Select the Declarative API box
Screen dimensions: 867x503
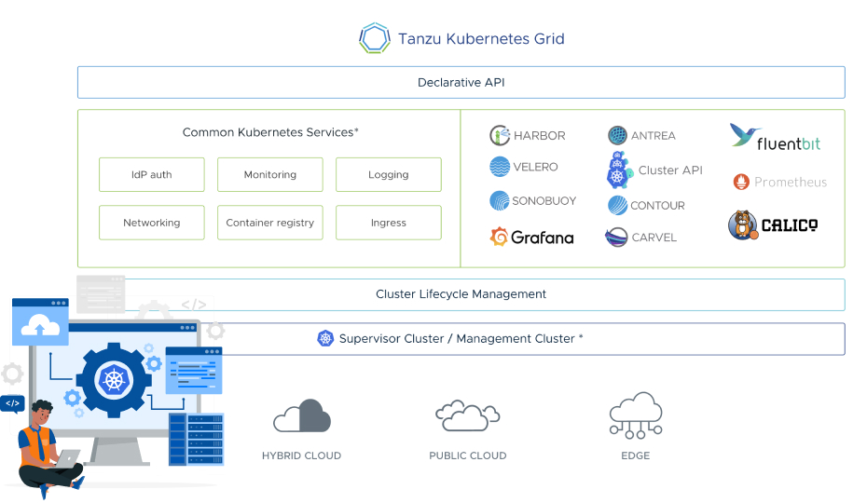pyautogui.click(x=461, y=82)
